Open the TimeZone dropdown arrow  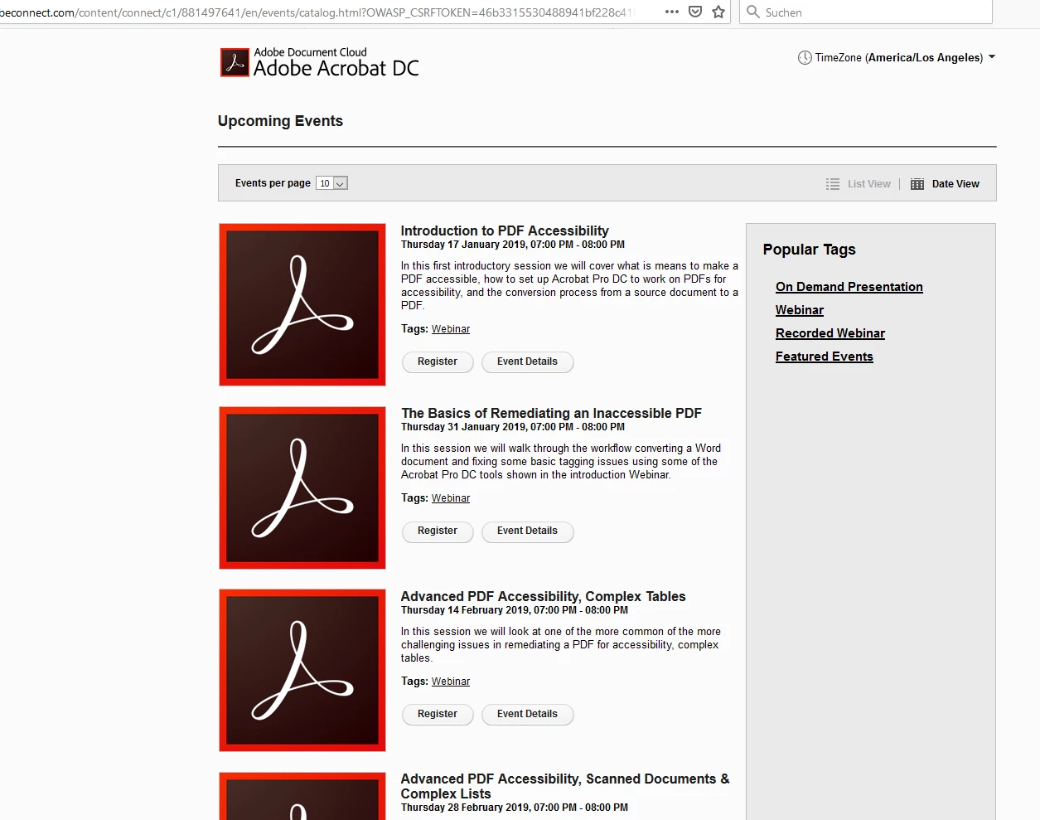(x=992, y=57)
